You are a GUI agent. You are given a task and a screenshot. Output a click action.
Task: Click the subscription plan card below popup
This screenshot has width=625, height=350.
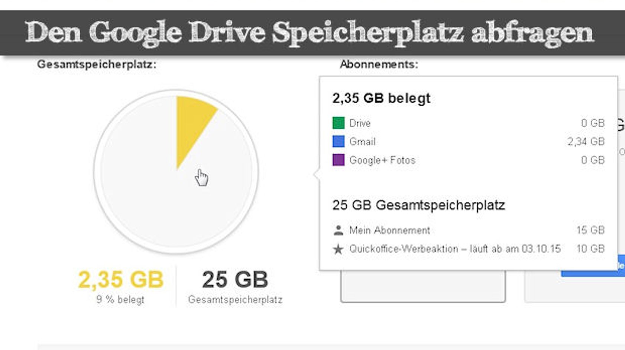[x=423, y=285]
